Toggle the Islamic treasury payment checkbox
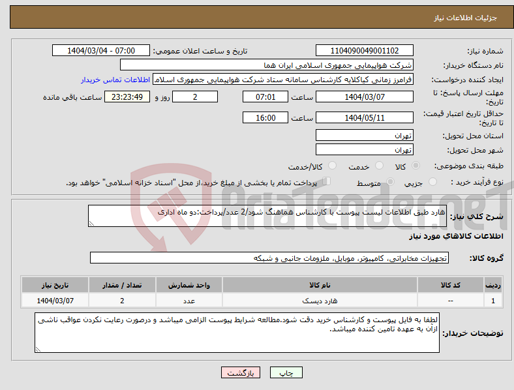The height and width of the screenshot is (390, 514). click(326, 181)
